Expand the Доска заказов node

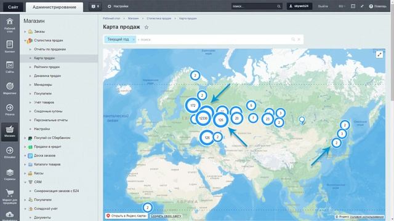point(25,155)
